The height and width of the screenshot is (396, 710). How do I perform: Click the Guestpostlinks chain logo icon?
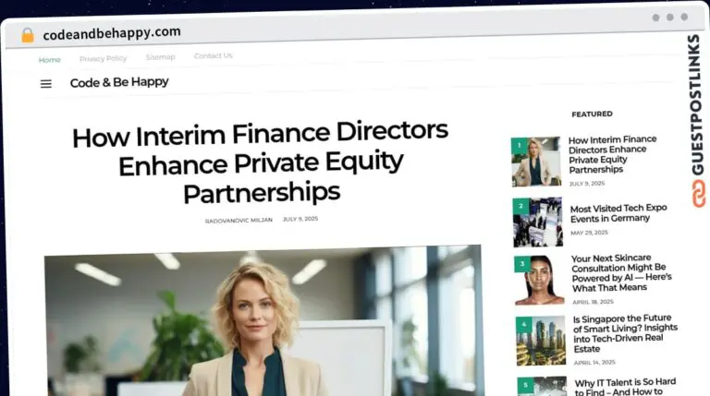coord(699,194)
